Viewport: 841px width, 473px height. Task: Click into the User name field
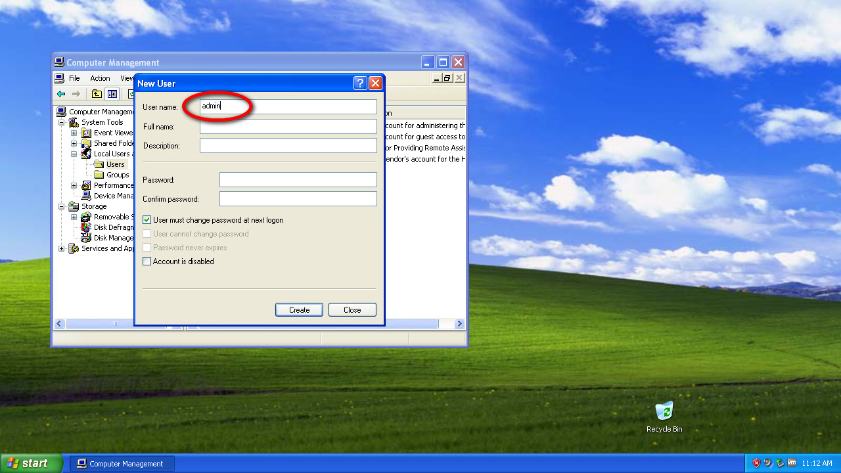288,106
